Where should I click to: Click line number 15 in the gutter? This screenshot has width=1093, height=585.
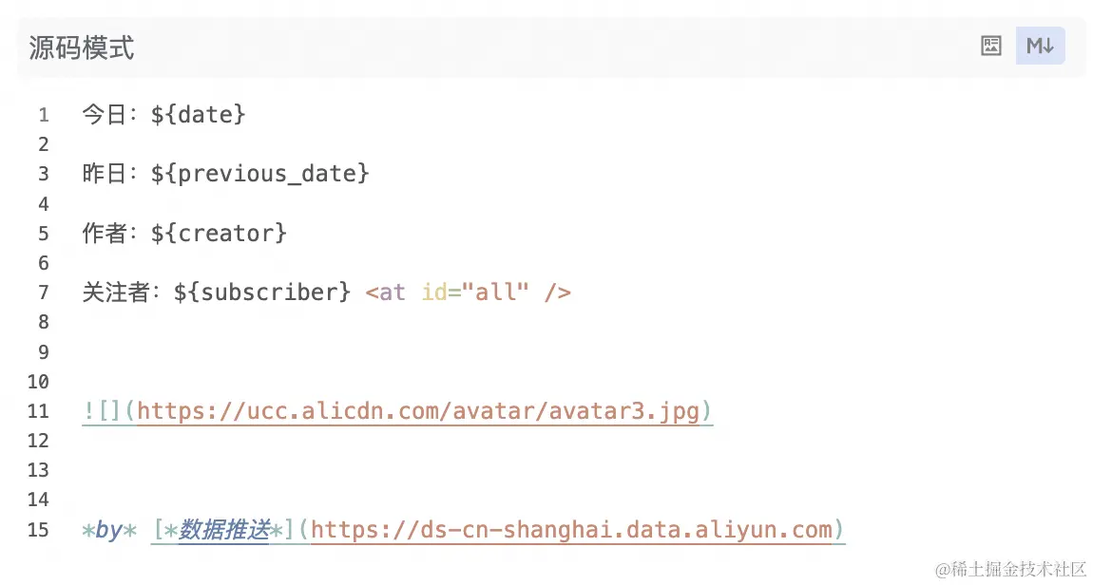coord(38,529)
